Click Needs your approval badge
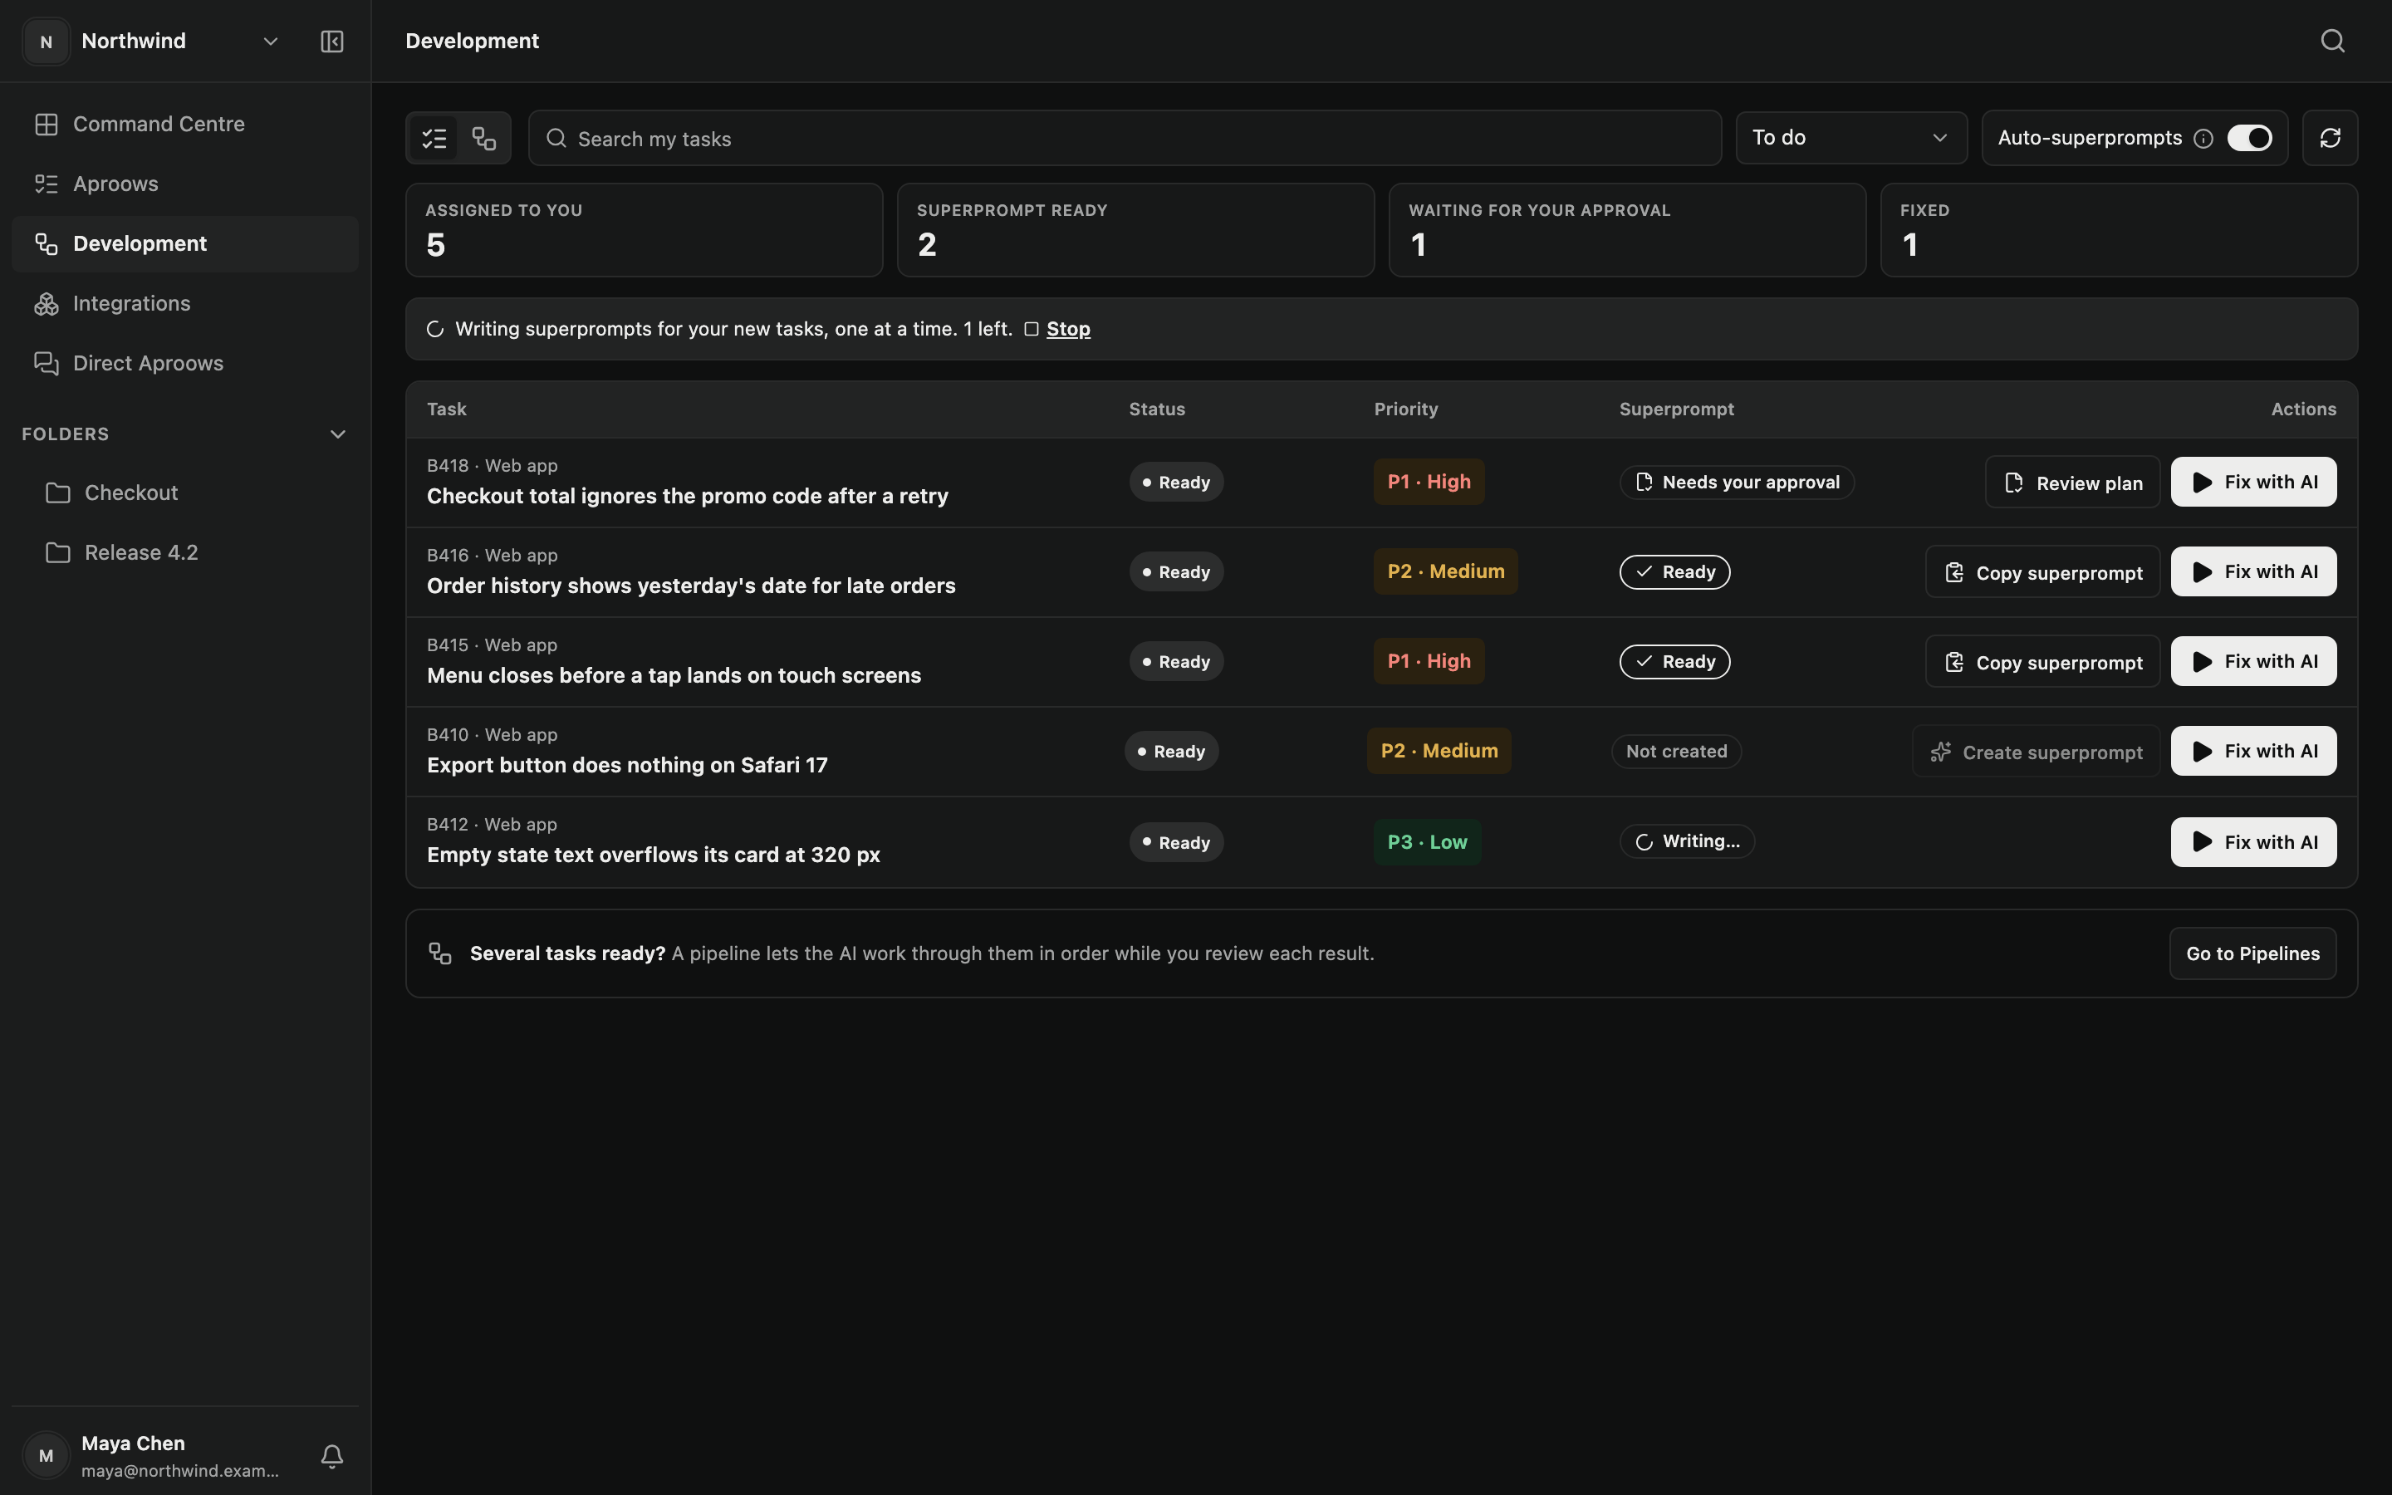This screenshot has height=1495, width=2392. (1737, 483)
